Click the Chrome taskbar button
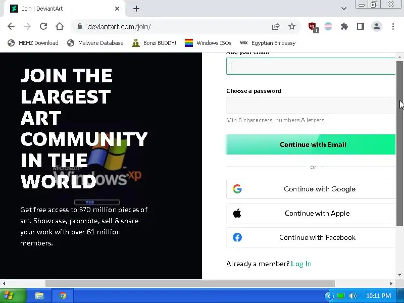Image resolution: width=404 pixels, height=303 pixels. (x=63, y=295)
